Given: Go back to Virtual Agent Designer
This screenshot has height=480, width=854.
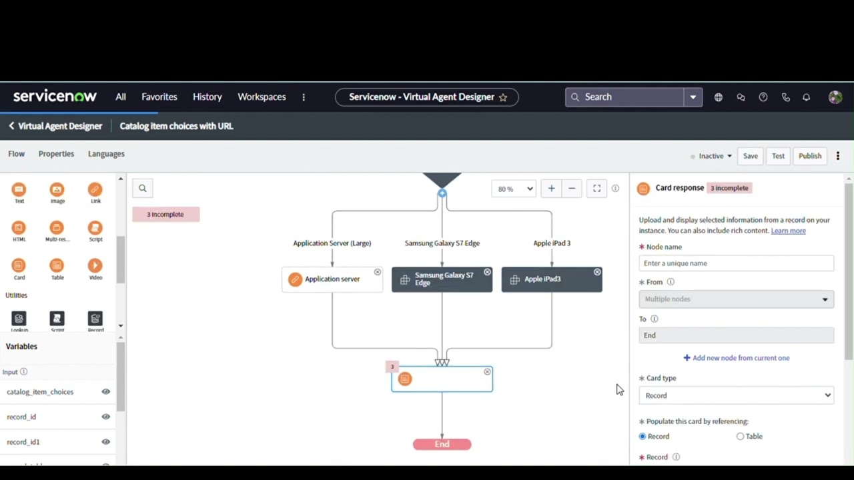Looking at the screenshot, I should pyautogui.click(x=55, y=126).
